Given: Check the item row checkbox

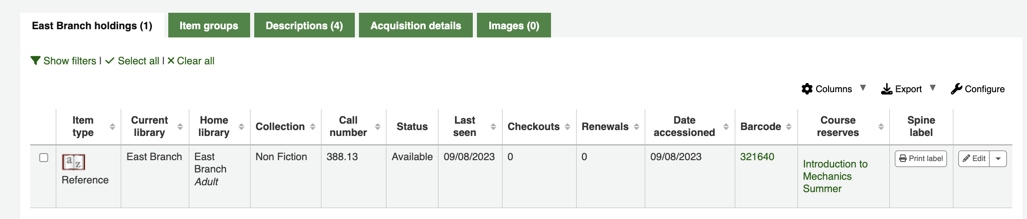Looking at the screenshot, I should click(x=44, y=157).
